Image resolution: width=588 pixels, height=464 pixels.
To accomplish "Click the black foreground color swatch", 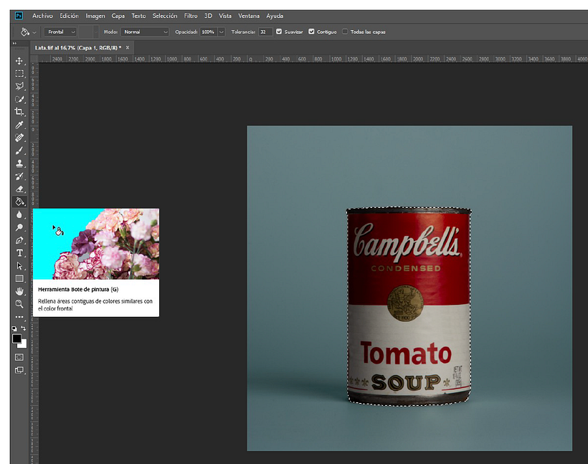I will [x=16, y=338].
